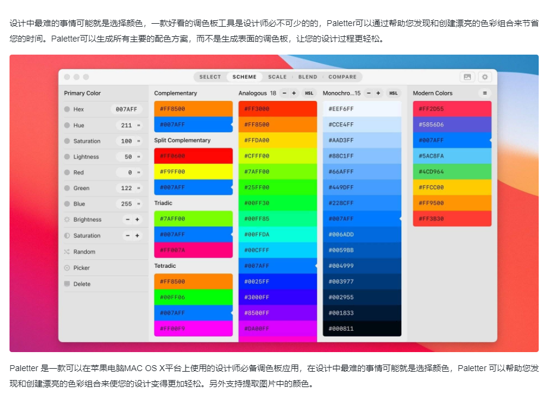Click the stepper arrows beside Lightness 50
550x399 pixels.
tap(139, 157)
